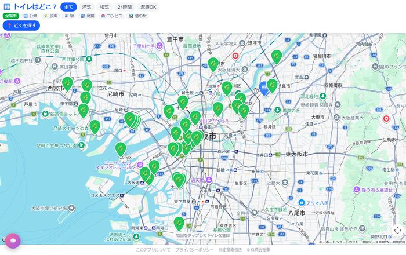Open the green pin by 大阪港 station
The height and width of the screenshot is (255, 406).
click(x=145, y=174)
